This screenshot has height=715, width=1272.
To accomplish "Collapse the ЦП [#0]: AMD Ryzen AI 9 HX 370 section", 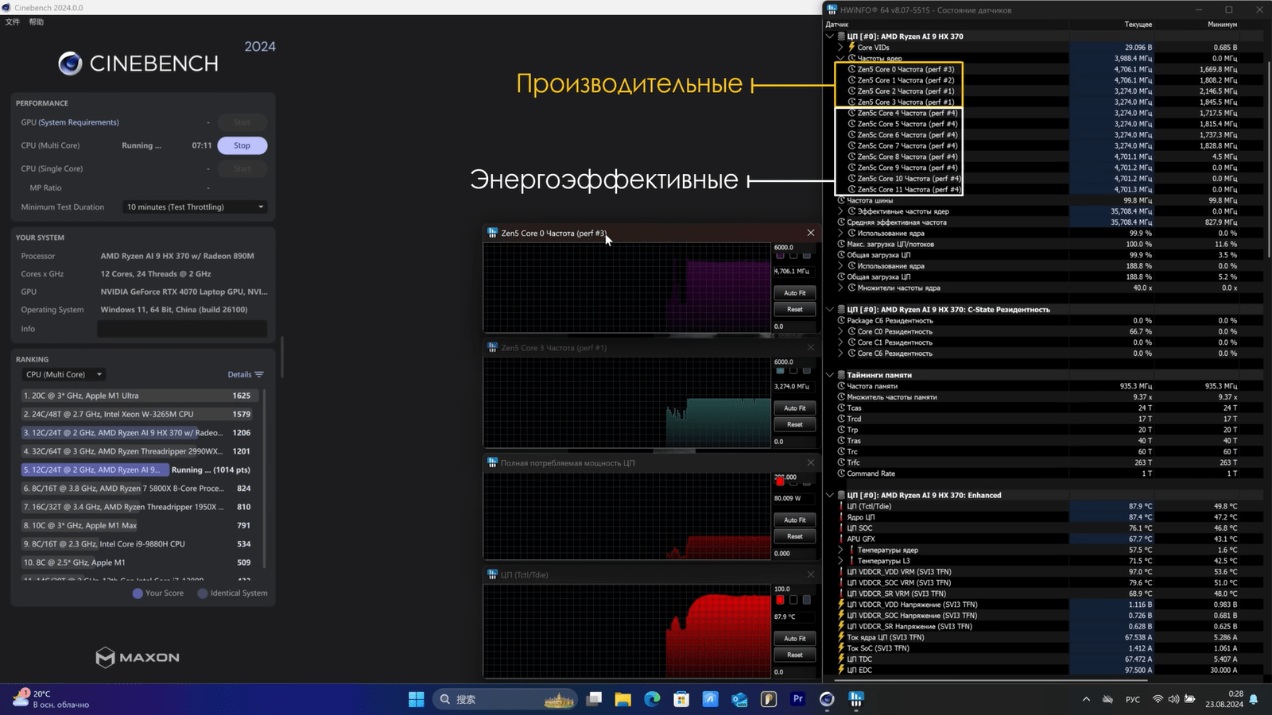I will [x=829, y=37].
